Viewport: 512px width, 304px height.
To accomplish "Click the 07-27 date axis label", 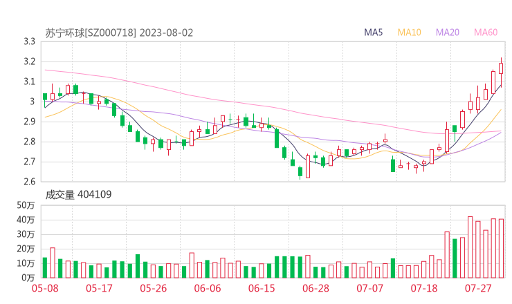I will pyautogui.click(x=478, y=288).
